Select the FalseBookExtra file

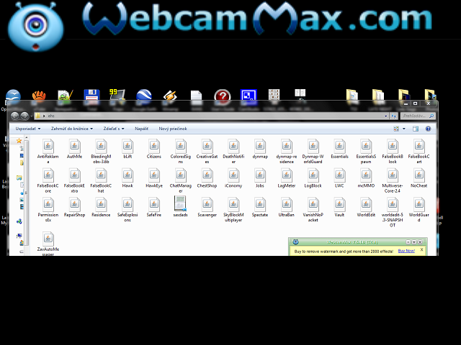tap(74, 180)
